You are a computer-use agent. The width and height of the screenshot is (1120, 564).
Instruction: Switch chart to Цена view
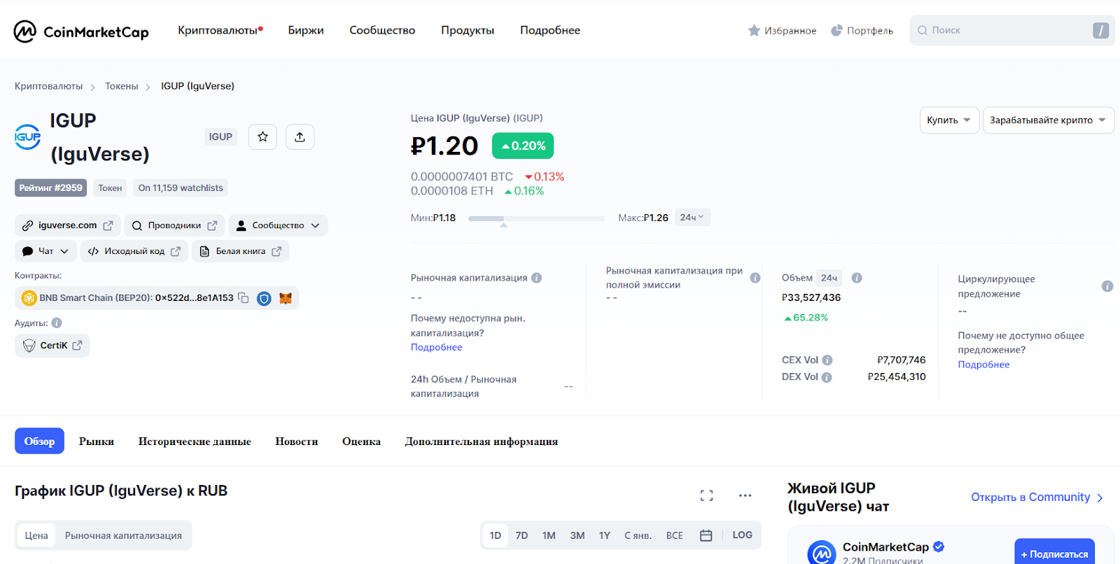[x=36, y=536]
